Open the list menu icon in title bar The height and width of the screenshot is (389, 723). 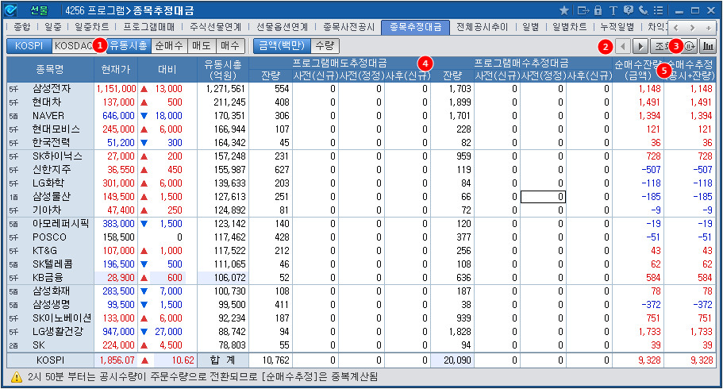tap(659, 10)
